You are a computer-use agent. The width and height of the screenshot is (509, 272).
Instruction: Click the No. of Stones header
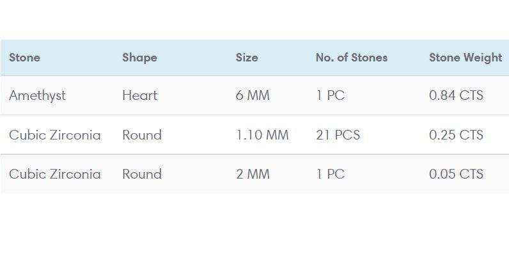click(351, 58)
